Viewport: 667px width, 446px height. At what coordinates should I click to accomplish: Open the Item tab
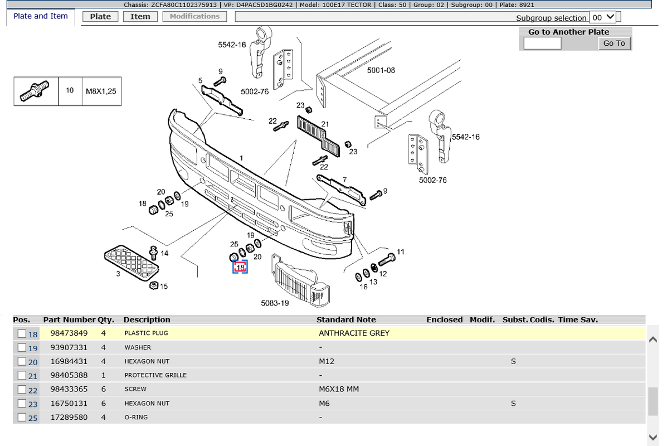point(140,17)
